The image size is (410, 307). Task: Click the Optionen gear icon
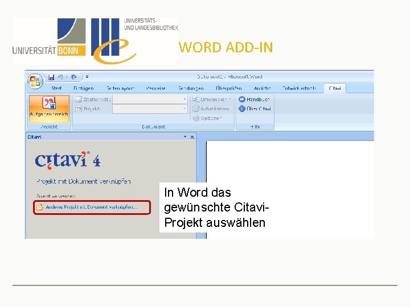pos(196,118)
